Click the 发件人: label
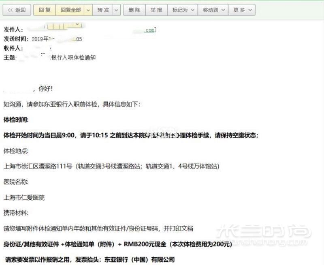This screenshot has width=324, height=265. [x=13, y=30]
